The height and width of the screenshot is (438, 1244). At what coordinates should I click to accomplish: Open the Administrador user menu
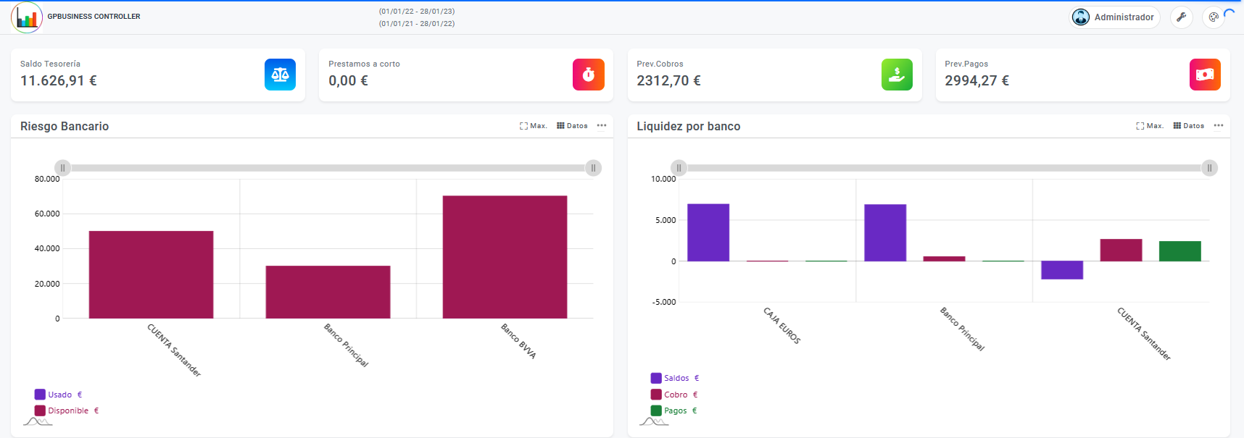[x=1115, y=17]
